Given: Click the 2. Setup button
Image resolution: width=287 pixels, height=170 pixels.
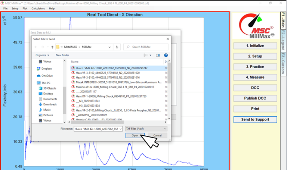Looking at the screenshot, I should coord(255,56).
